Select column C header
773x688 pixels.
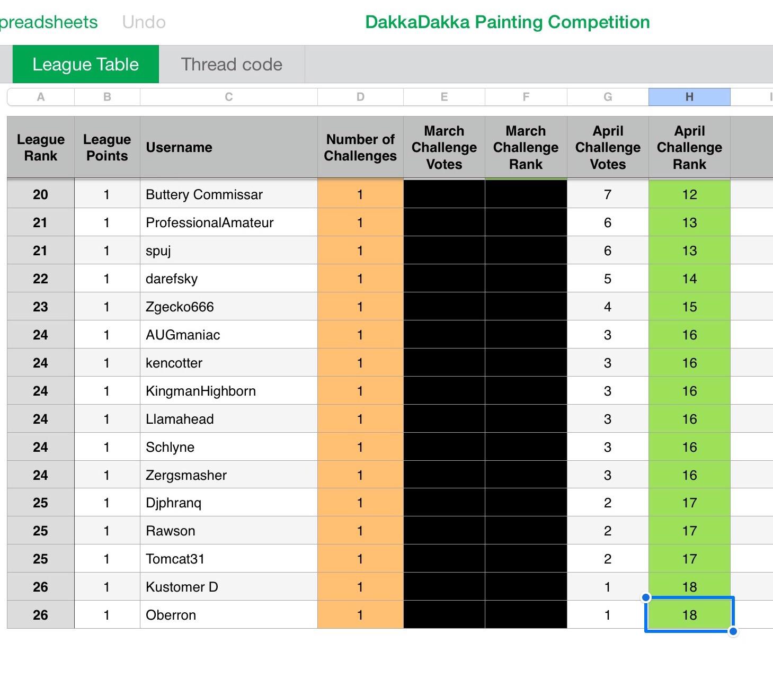[228, 97]
